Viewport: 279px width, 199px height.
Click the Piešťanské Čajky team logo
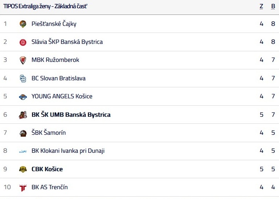[23, 24]
